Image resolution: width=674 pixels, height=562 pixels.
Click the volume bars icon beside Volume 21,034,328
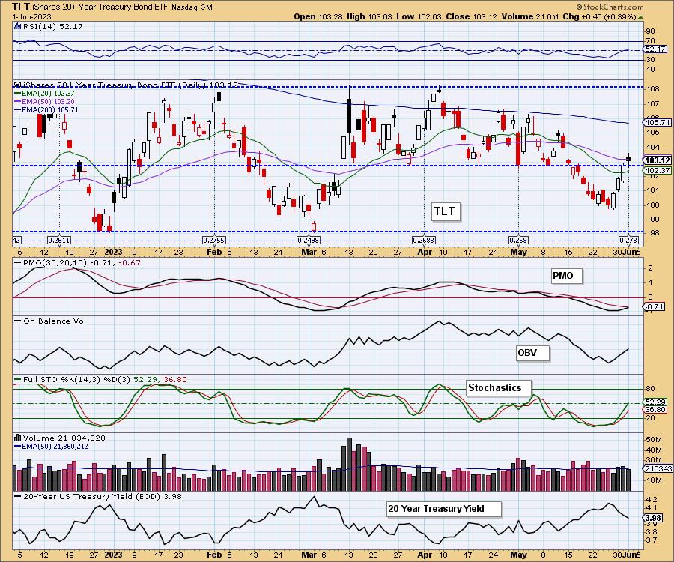pyautogui.click(x=18, y=438)
